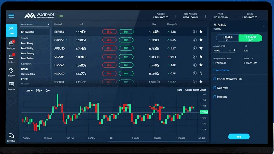
Task: Click BUY button for EURUSD
Action: [126, 32]
